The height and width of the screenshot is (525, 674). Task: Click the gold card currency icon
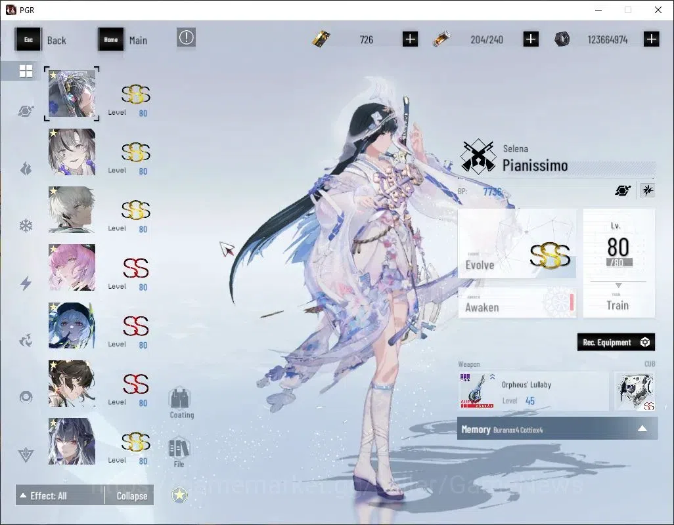coord(321,39)
